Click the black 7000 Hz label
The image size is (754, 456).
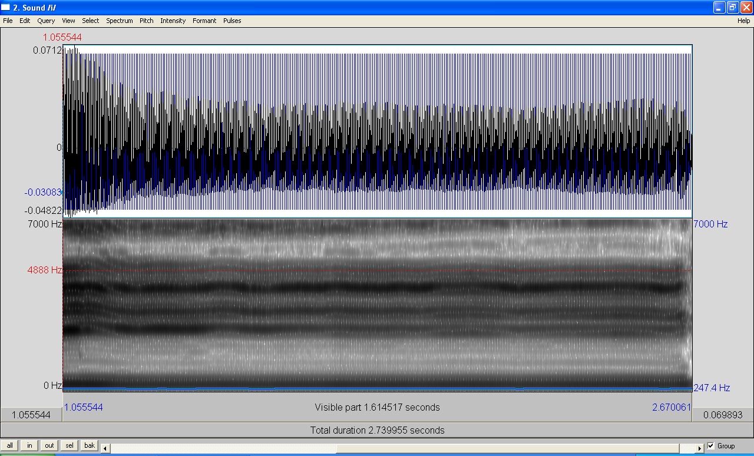point(44,224)
